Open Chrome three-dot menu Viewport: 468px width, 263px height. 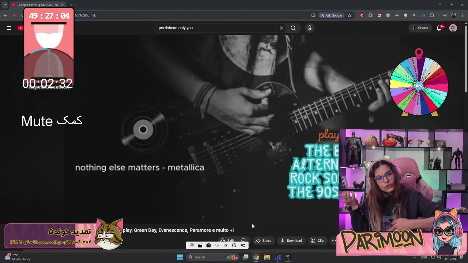tap(462, 15)
